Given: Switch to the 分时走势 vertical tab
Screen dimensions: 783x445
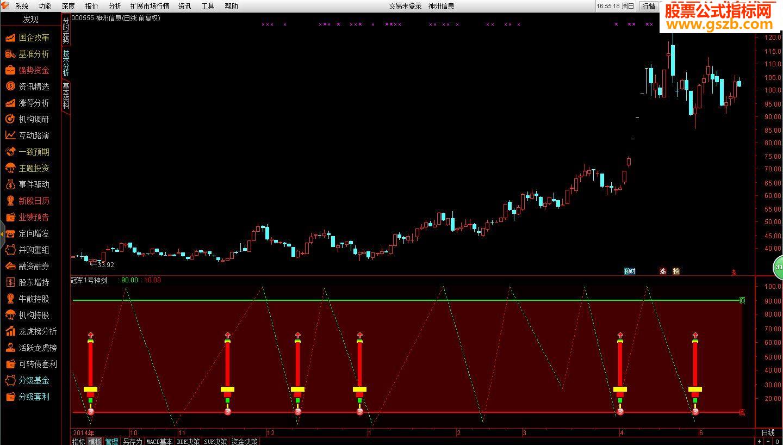Looking at the screenshot, I should pyautogui.click(x=66, y=30).
